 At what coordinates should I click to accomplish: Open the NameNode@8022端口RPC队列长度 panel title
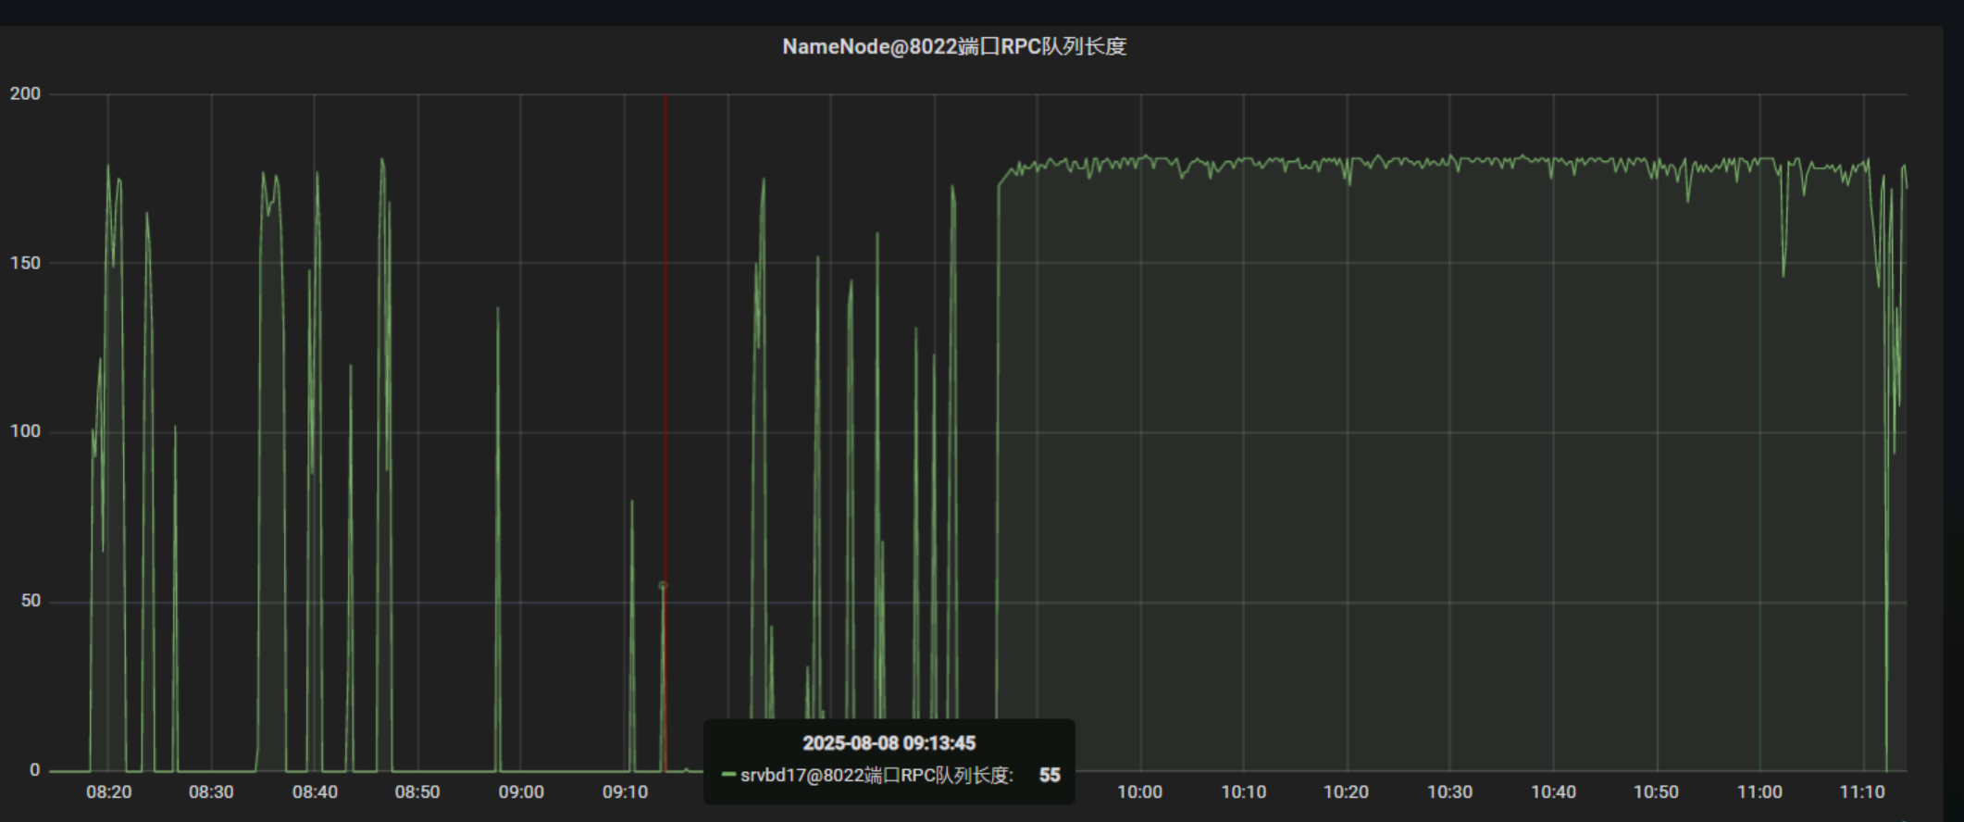[954, 46]
